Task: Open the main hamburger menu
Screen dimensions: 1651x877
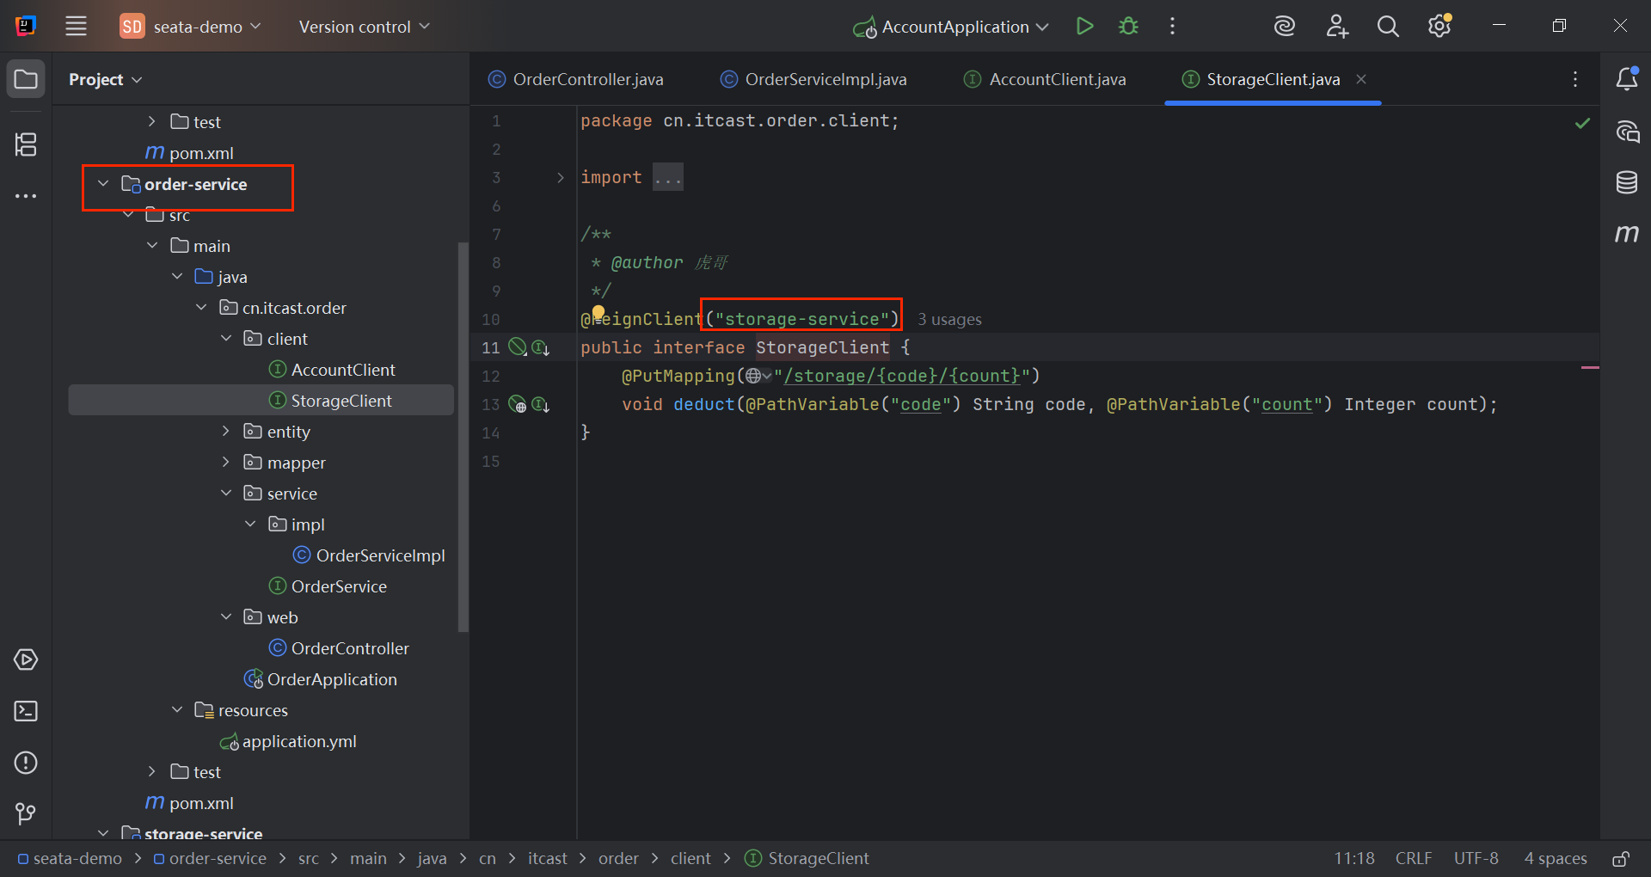Action: click(x=76, y=27)
